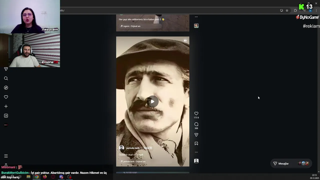Open Instagram direct messages in sidebar

click(x=6, y=69)
